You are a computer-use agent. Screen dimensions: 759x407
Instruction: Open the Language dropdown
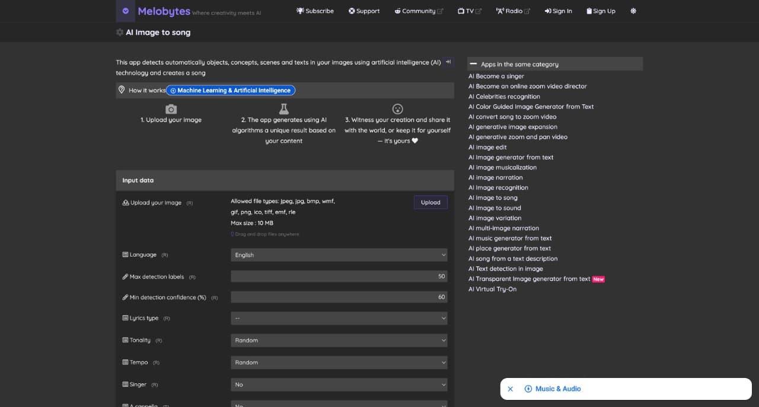point(339,255)
